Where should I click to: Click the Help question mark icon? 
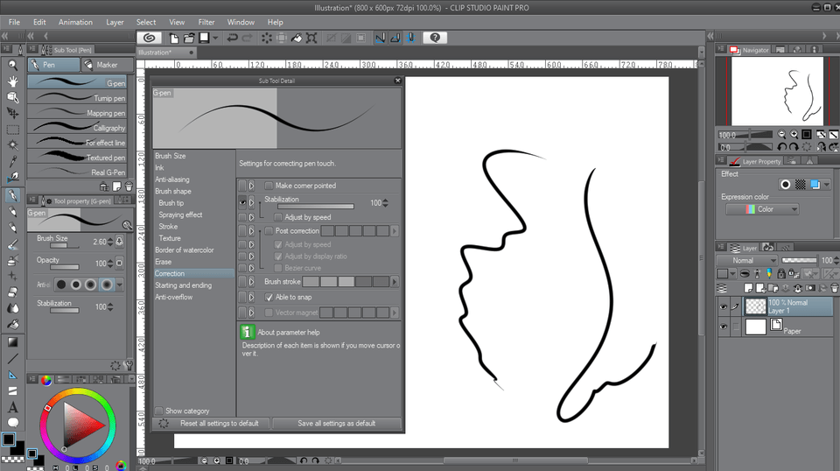coord(435,38)
